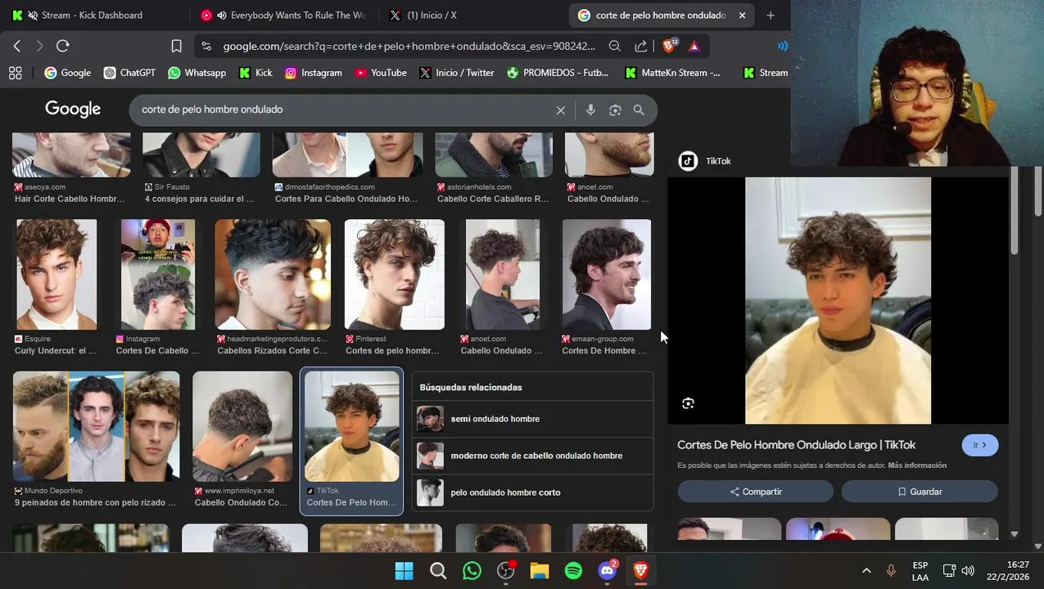Image resolution: width=1044 pixels, height=589 pixels.
Task: Open the apps grid icon in bookmarks bar
Action: (15, 73)
